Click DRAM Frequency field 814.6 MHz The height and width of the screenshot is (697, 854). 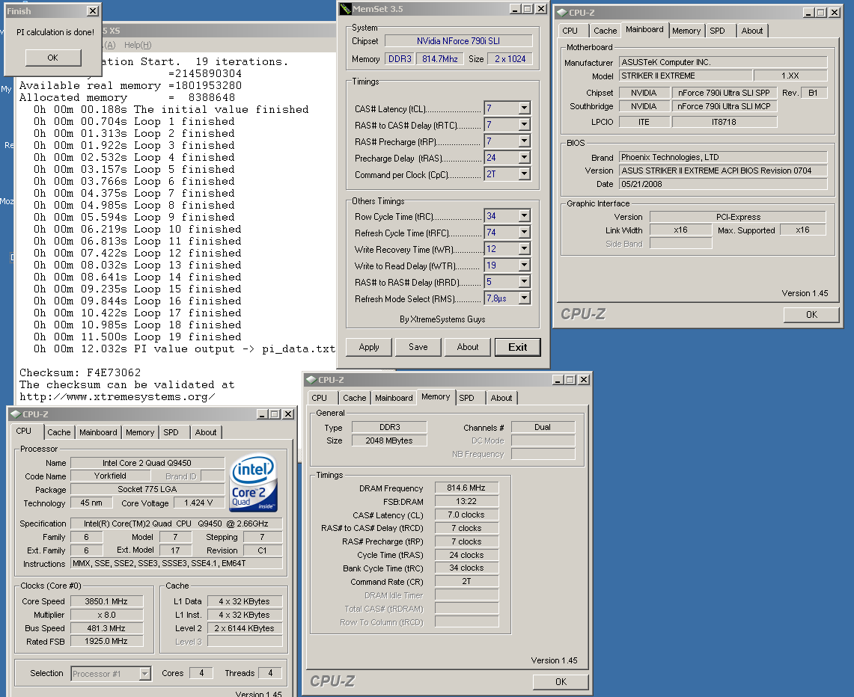coord(466,488)
